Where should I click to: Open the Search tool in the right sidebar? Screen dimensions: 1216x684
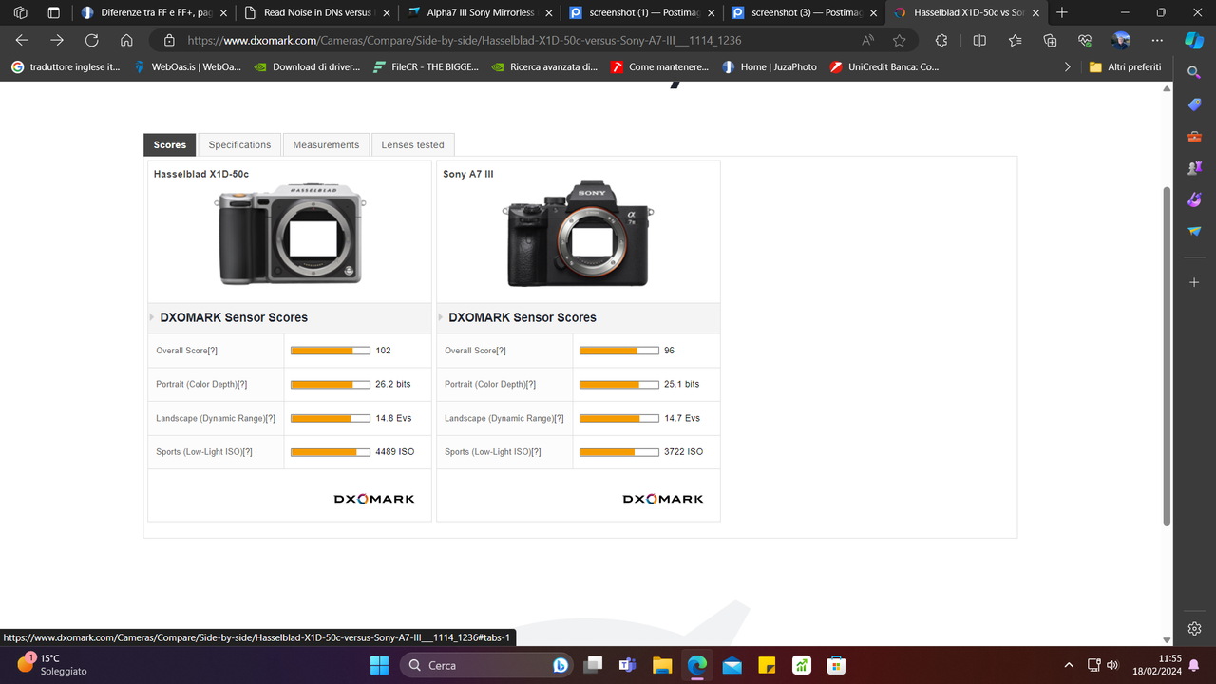[x=1193, y=71]
